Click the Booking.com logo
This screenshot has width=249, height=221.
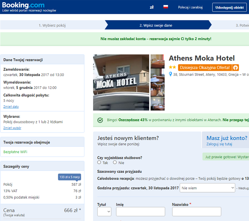point(23,6)
